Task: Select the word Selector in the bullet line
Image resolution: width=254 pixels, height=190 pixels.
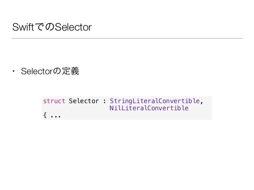Action: [x=37, y=71]
